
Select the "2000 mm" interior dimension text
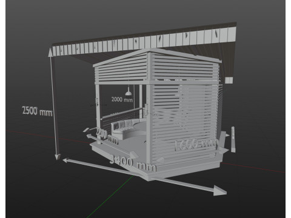coord(122,99)
